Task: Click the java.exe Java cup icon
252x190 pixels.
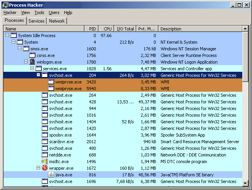Action: click(x=51, y=174)
